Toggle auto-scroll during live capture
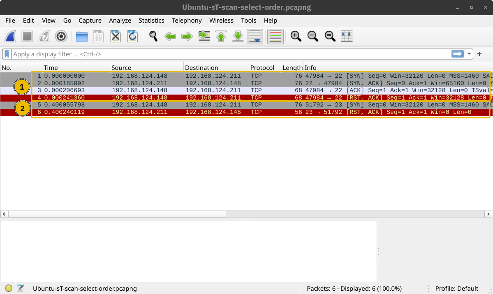The height and width of the screenshot is (294, 493). tap(255, 37)
